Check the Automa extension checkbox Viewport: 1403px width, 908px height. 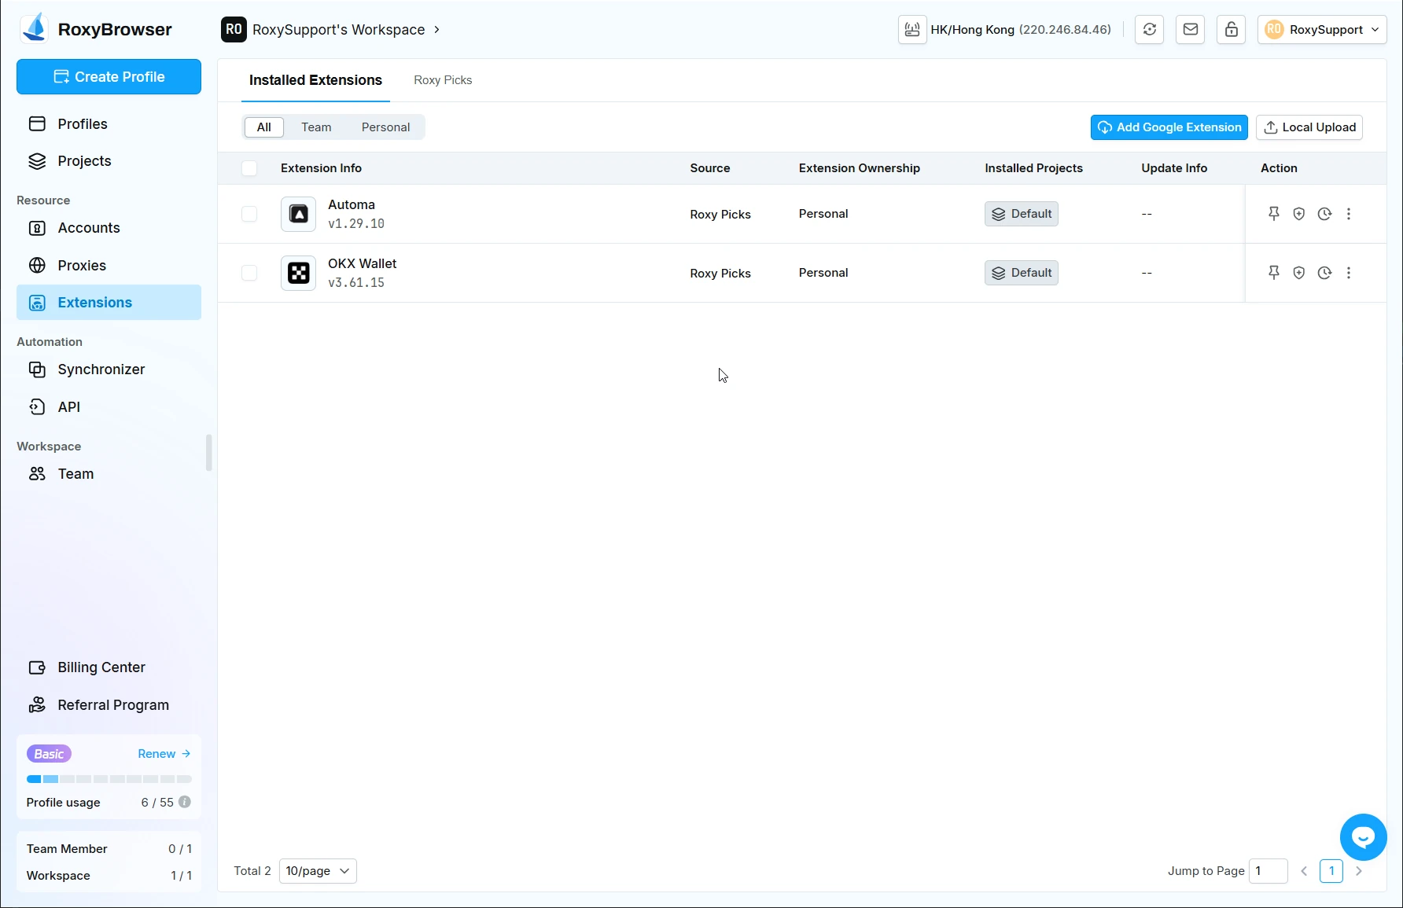(x=249, y=214)
